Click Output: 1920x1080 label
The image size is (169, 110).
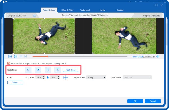(x=152, y=16)
